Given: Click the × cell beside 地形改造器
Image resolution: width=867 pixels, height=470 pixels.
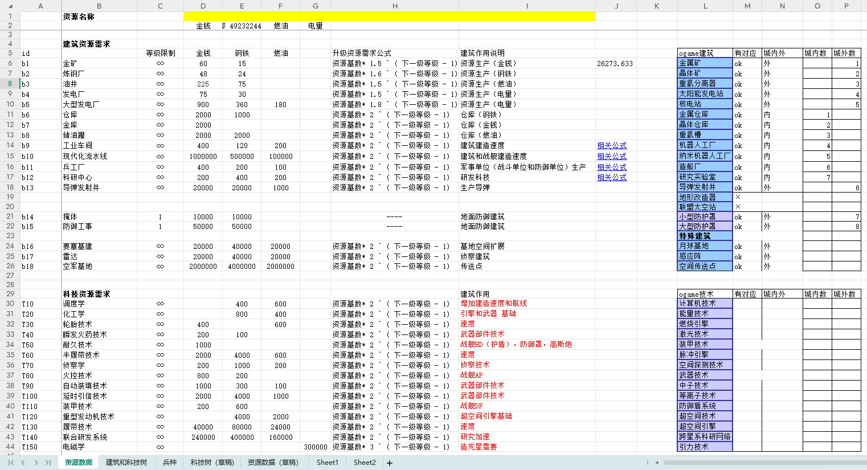Looking at the screenshot, I should pos(747,197).
